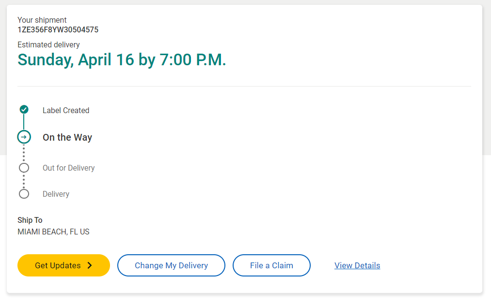The image size is (491, 305).
Task: Click the Sunday, April 16 delivery heading
Action: (x=122, y=60)
